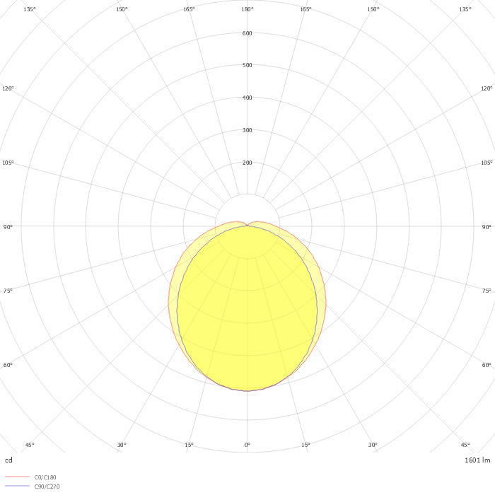
Task: Click the 300 intensity ring label
Action: tap(248, 130)
